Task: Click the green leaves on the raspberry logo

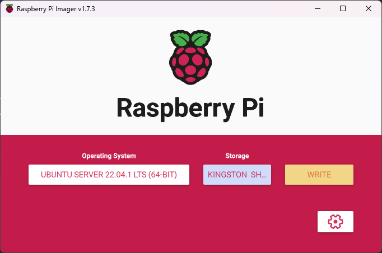Action: coord(190,39)
